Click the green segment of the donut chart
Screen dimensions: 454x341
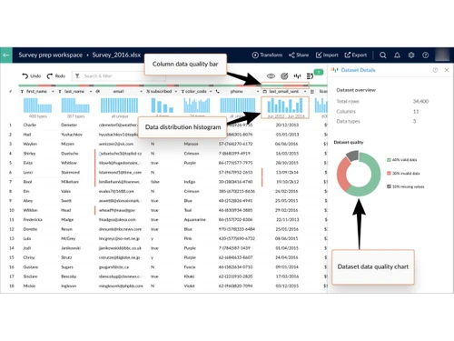[374, 179]
